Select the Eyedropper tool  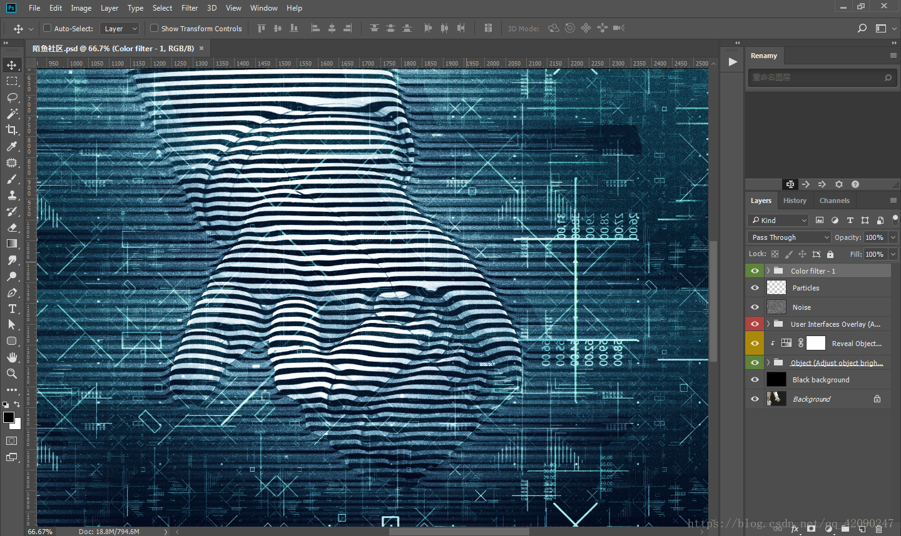pyautogui.click(x=12, y=146)
